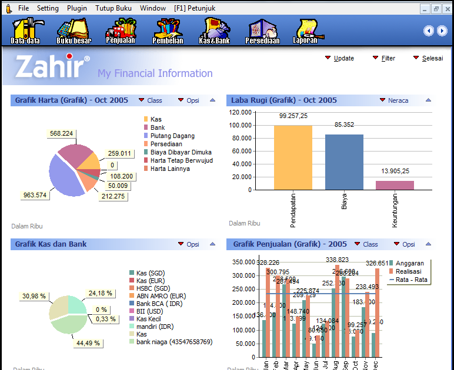Click the Harta Tetap Berwujud legend entry
Image resolution: width=454 pixels, height=370 pixels.
[x=178, y=160]
